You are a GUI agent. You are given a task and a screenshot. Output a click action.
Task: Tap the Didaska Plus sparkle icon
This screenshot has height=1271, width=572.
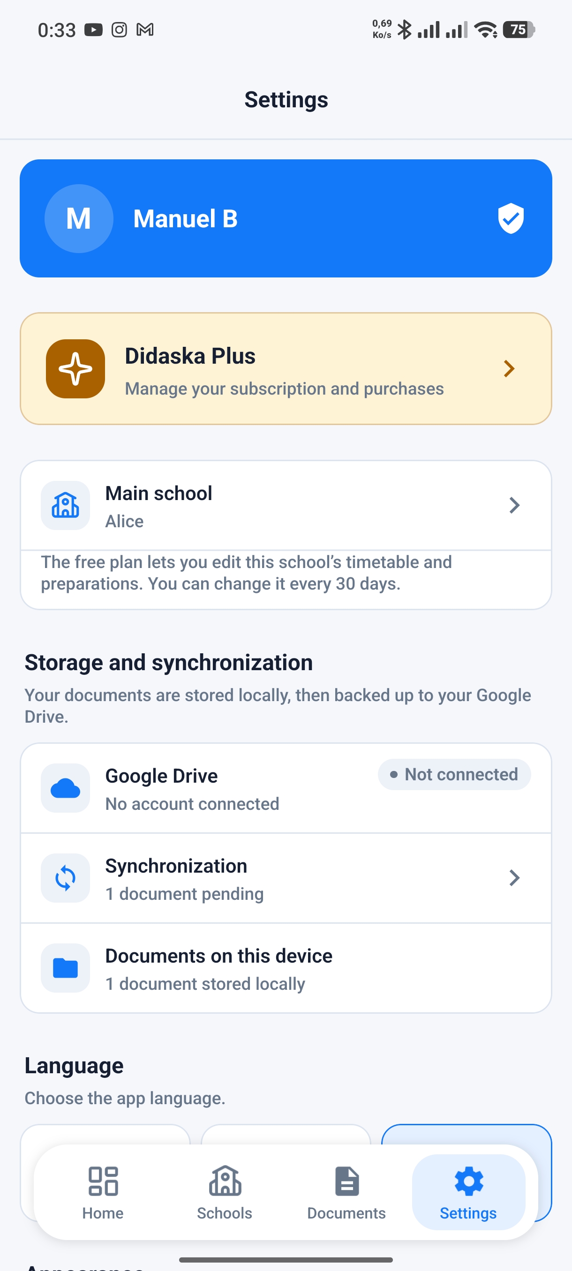pyautogui.click(x=75, y=368)
